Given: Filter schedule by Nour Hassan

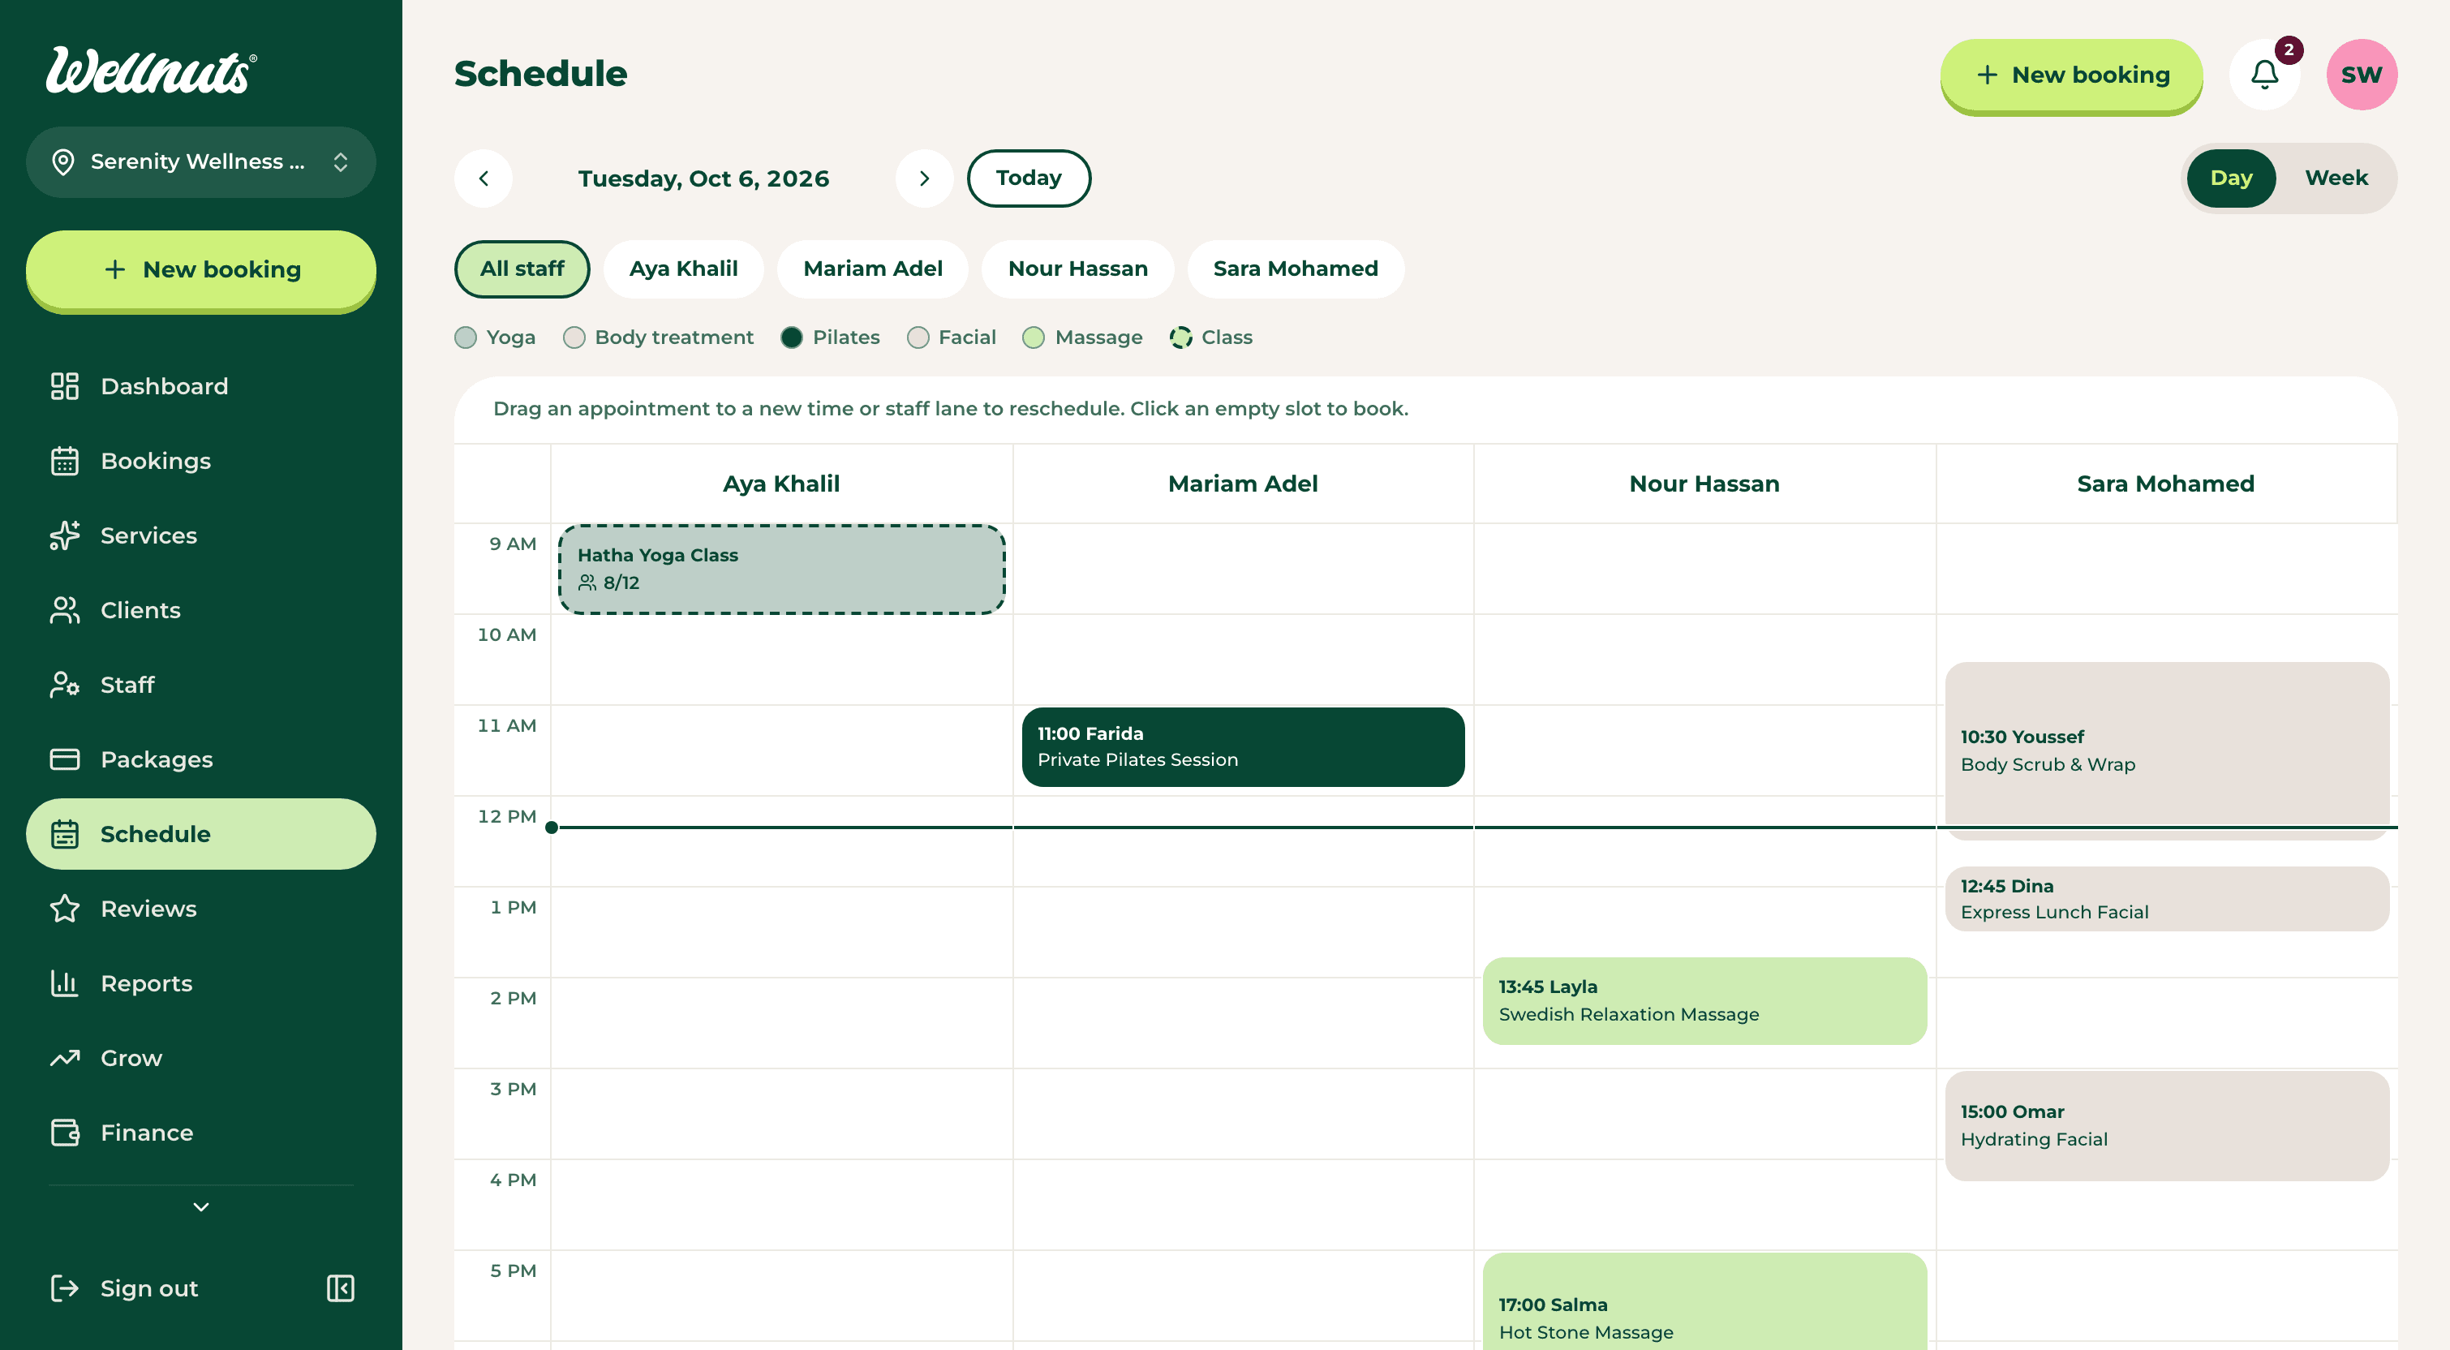Looking at the screenshot, I should coord(1077,269).
